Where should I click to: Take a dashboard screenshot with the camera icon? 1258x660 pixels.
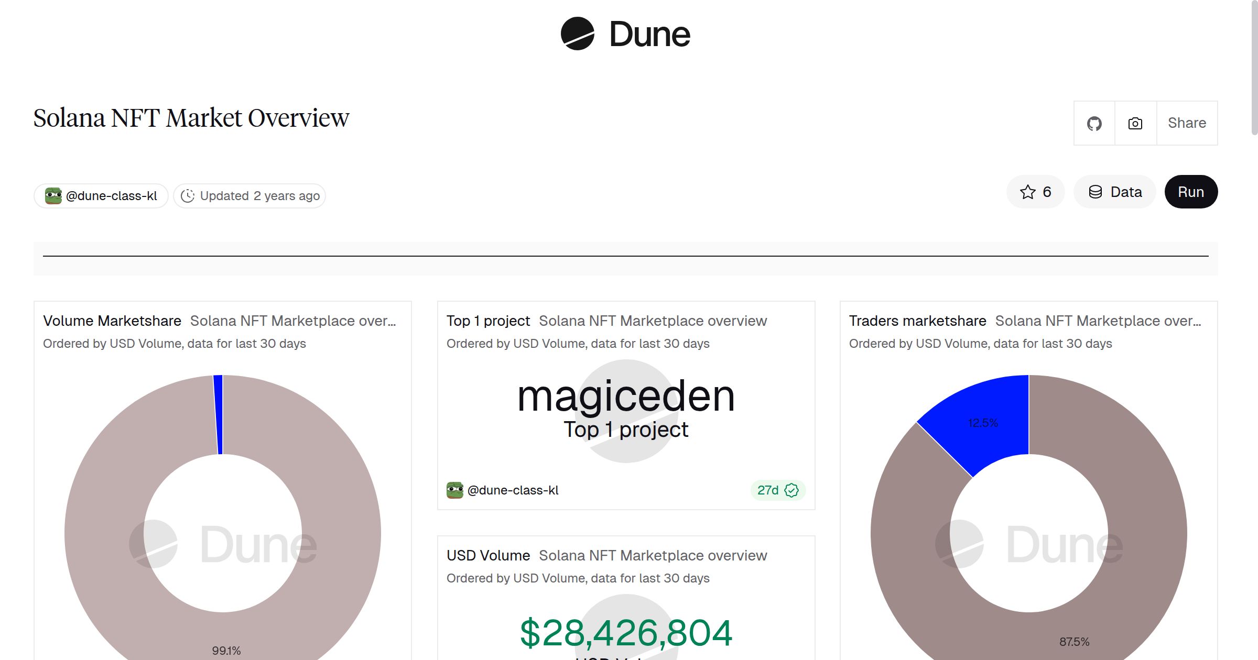[x=1134, y=123]
